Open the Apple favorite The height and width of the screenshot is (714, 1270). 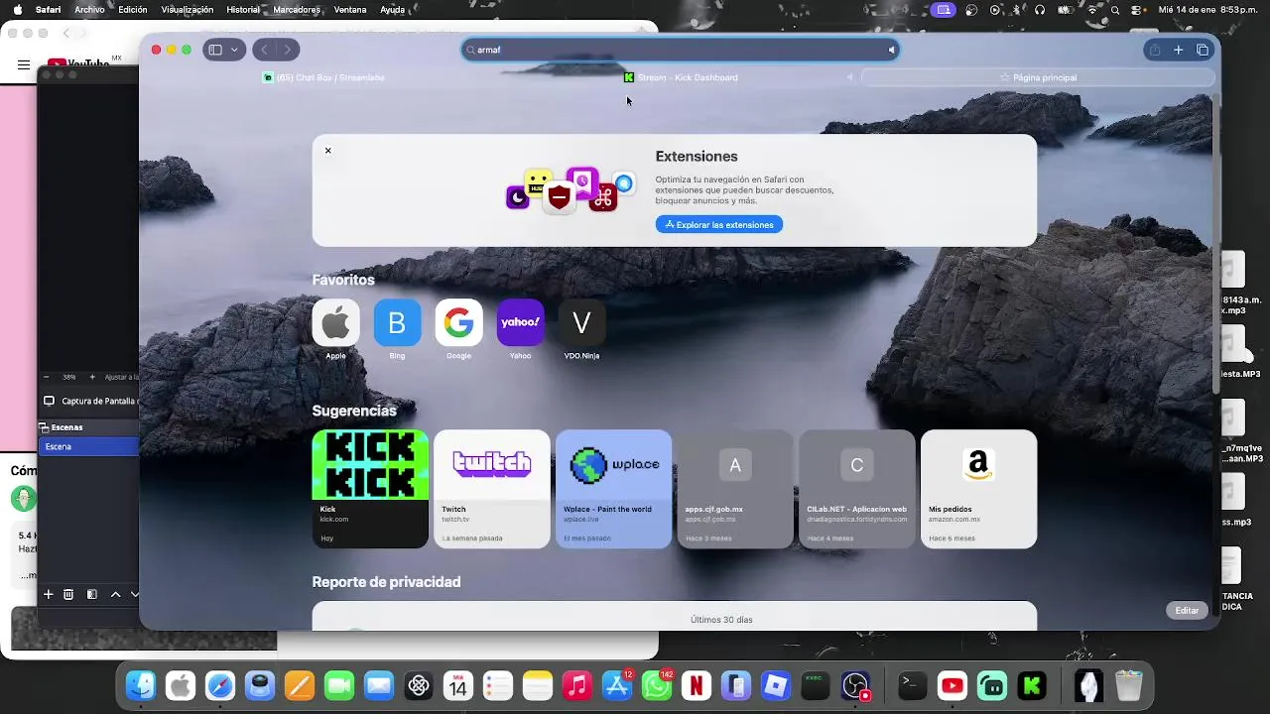tap(335, 323)
